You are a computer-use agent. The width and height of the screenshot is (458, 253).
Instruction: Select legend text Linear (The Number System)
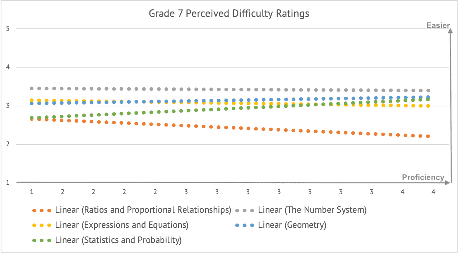pos(312,210)
